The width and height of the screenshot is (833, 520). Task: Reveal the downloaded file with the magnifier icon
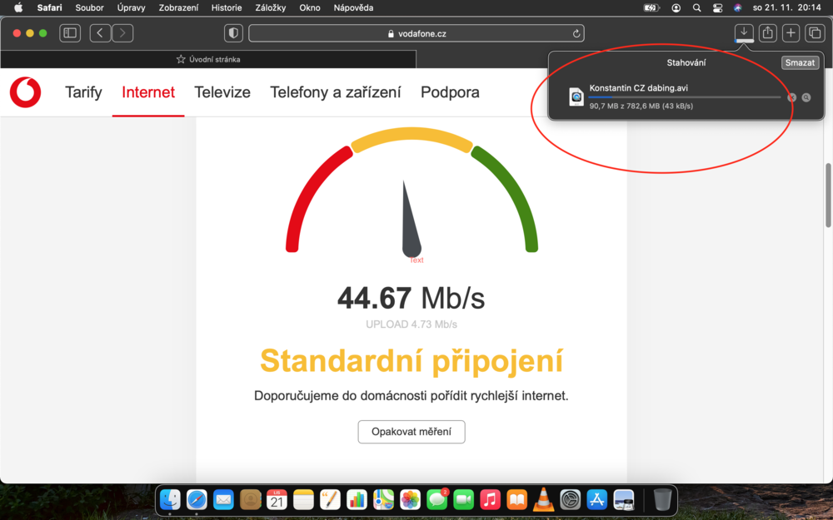tap(807, 97)
